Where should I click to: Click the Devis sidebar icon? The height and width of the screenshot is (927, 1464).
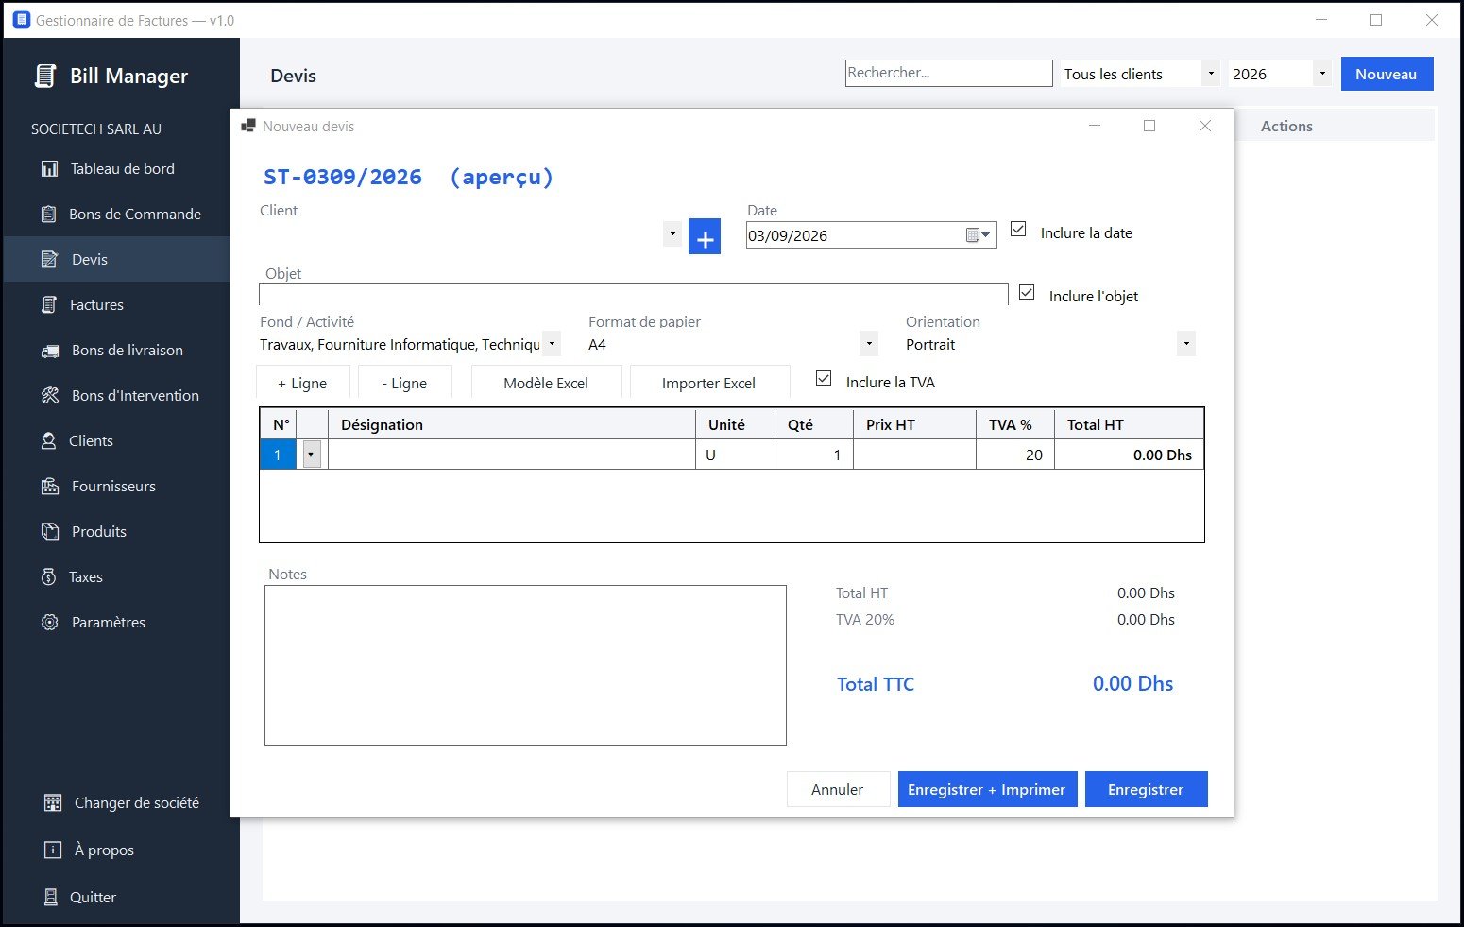click(x=50, y=260)
